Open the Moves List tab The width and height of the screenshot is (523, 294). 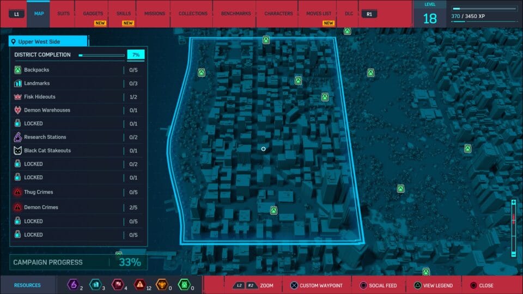point(318,14)
